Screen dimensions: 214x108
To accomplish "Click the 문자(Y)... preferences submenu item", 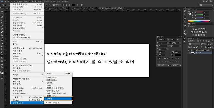I will tap(58, 99).
